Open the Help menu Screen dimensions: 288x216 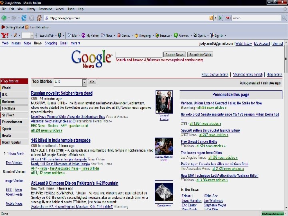point(80,9)
